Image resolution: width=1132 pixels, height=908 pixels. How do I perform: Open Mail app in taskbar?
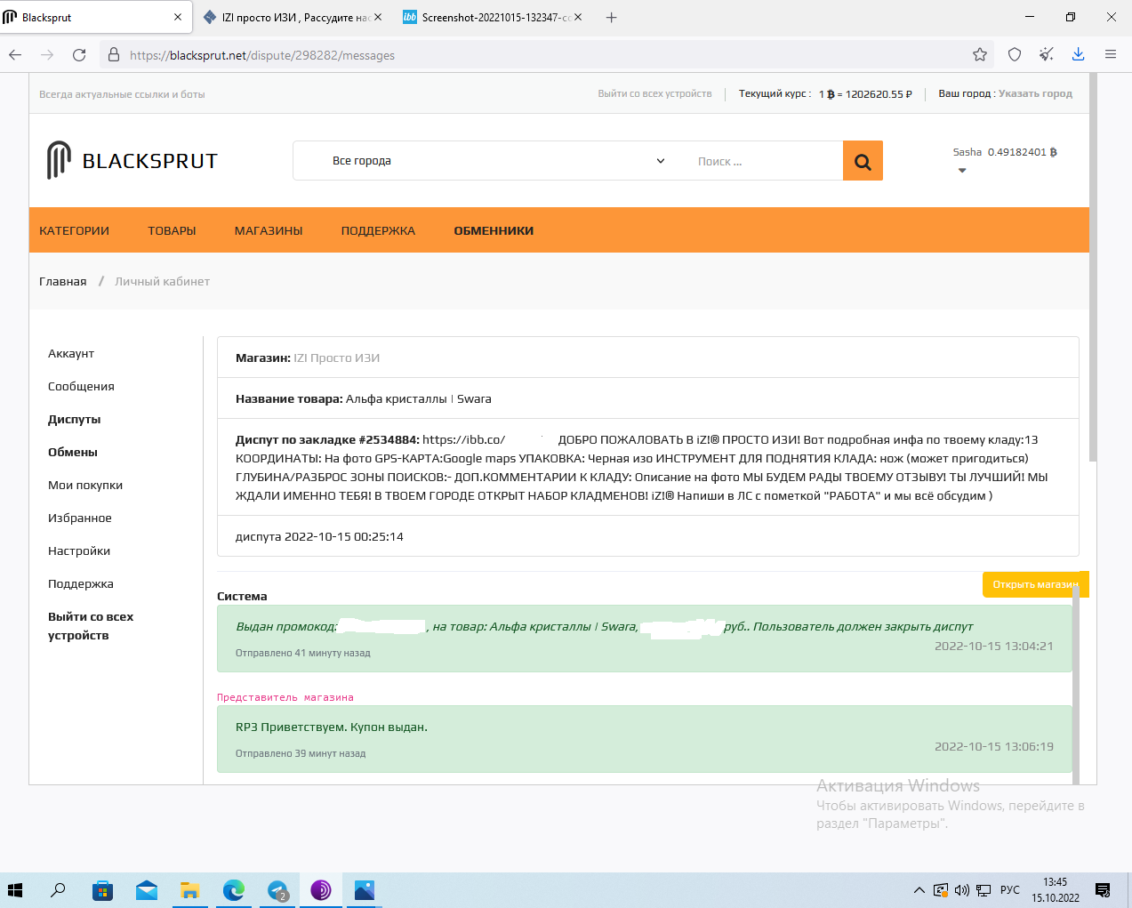(147, 890)
